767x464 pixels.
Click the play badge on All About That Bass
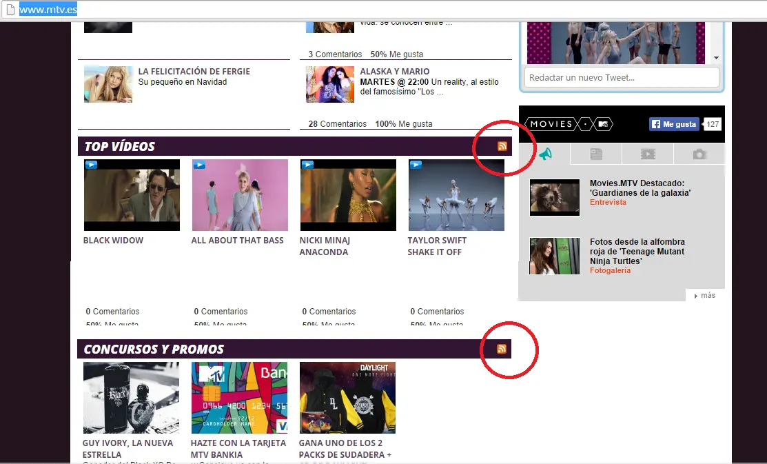click(199, 165)
